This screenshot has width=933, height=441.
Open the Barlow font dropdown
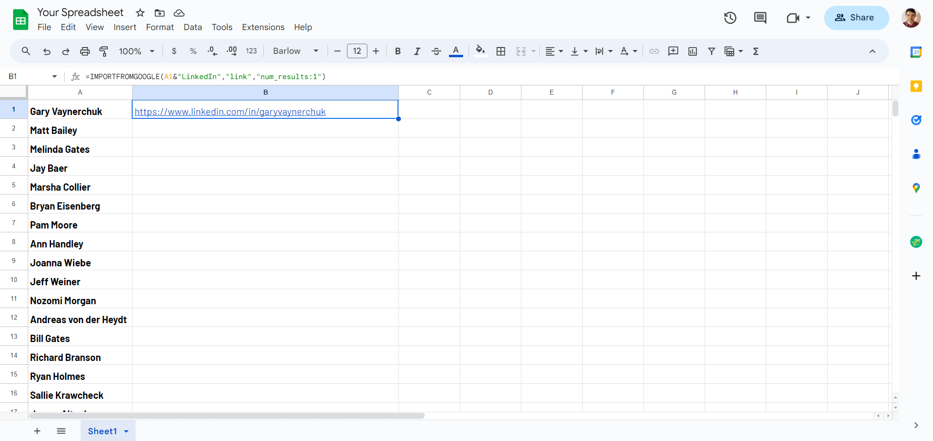coord(295,51)
